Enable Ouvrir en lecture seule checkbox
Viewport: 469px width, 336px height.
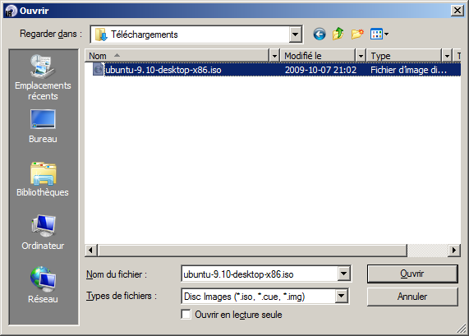[x=186, y=315]
